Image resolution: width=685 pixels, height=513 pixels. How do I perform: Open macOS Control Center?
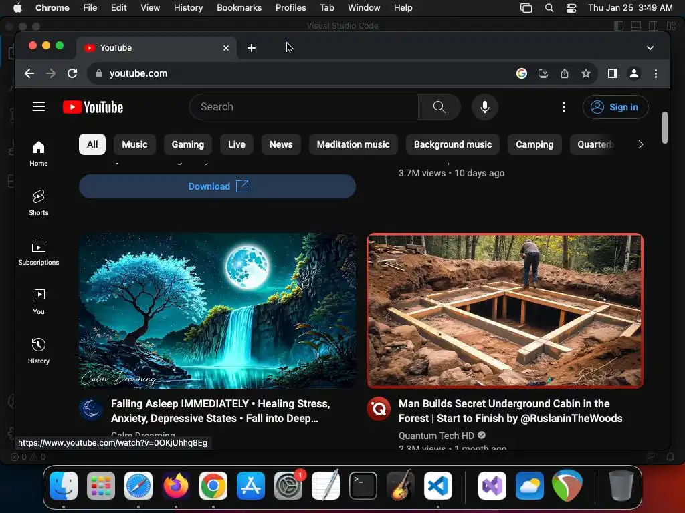[x=571, y=7]
